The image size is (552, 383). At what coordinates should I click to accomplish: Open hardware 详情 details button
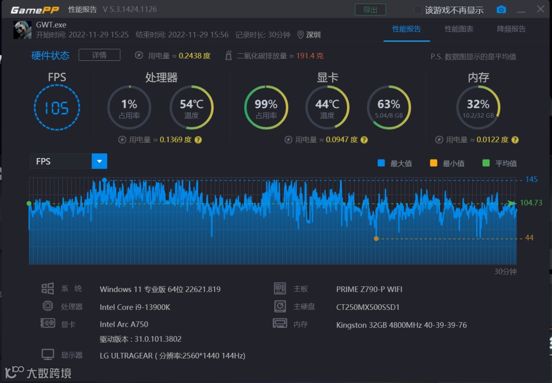99,55
